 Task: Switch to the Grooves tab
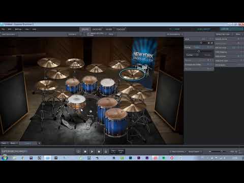pyautogui.click(x=97, y=29)
